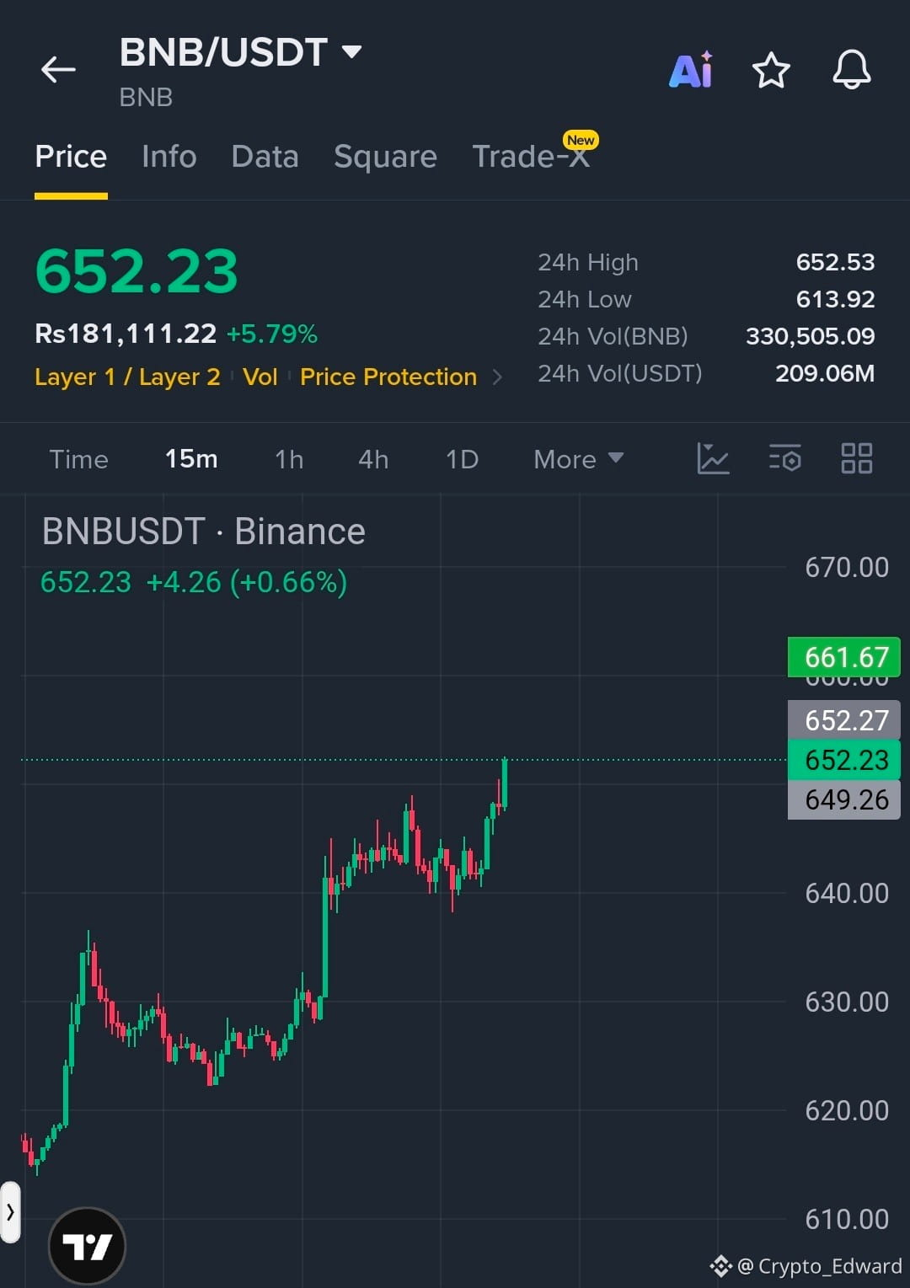Image resolution: width=910 pixels, height=1288 pixels.
Task: Tap the 652.23 large price figure
Action: (136, 271)
